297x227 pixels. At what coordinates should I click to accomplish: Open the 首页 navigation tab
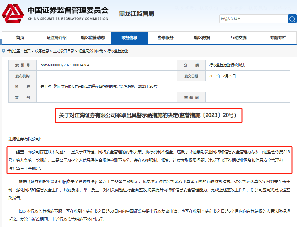click(x=20, y=38)
